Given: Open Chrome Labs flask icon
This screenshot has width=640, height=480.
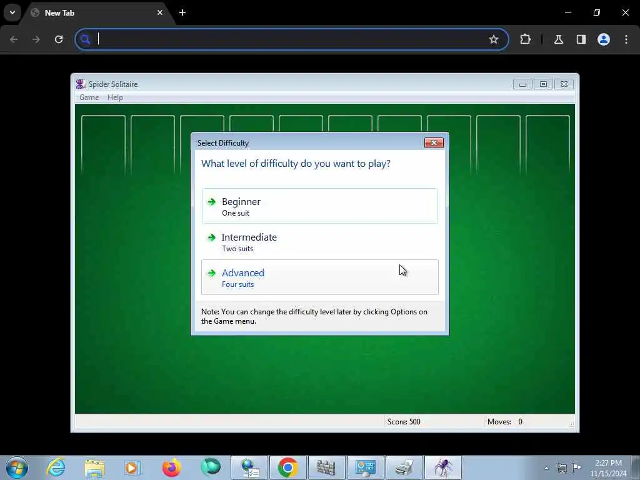Looking at the screenshot, I should tap(559, 39).
